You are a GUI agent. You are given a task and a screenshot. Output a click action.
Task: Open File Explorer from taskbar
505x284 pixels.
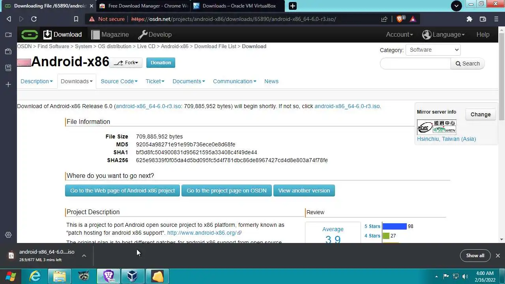[60, 276]
